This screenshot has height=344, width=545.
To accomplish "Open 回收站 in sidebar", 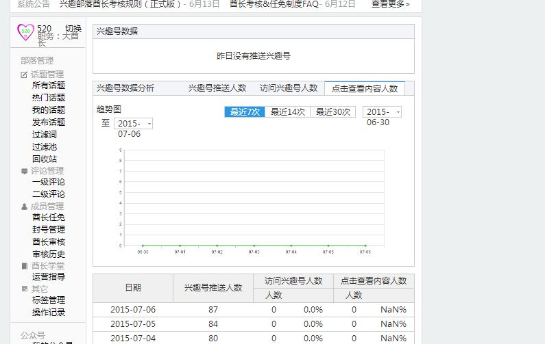I will [x=45, y=159].
